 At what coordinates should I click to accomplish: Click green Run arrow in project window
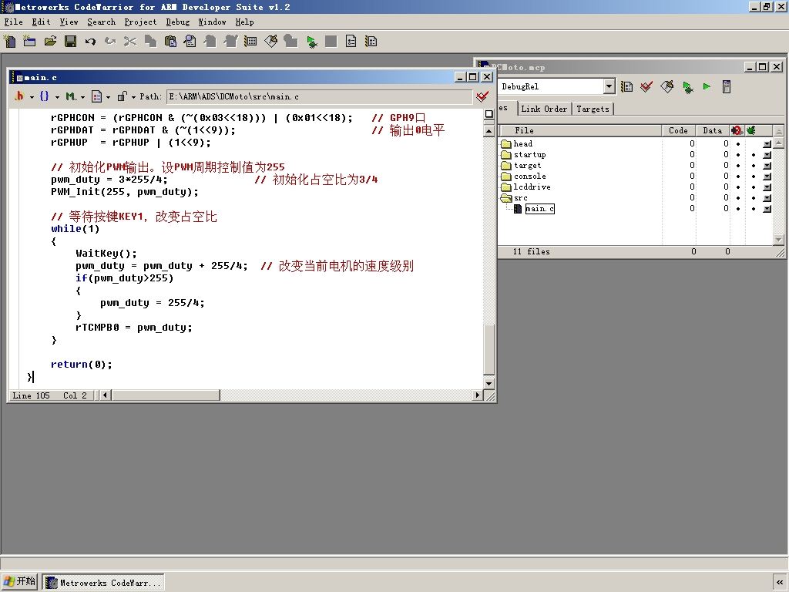(707, 86)
